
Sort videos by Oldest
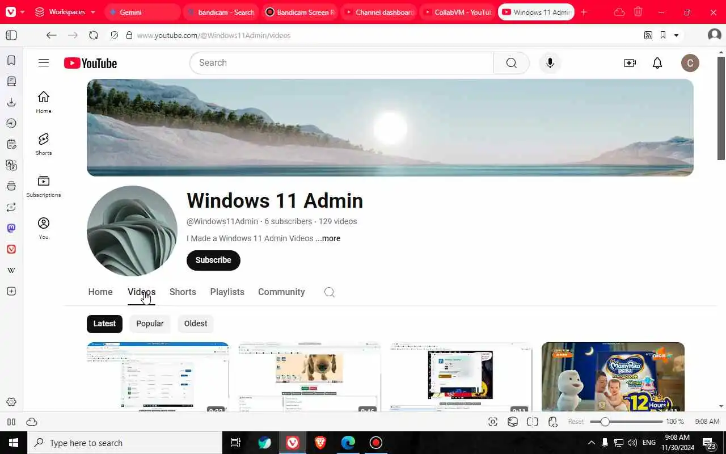pyautogui.click(x=196, y=323)
